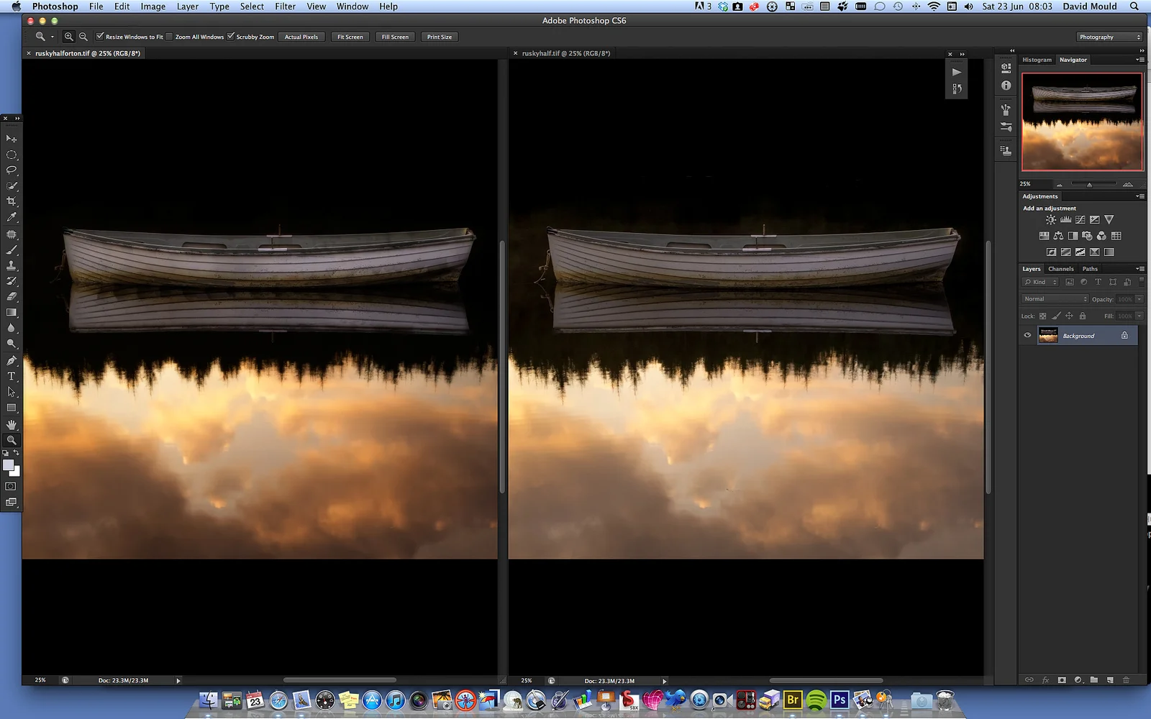This screenshot has width=1151, height=719.
Task: Open the Adjustments panel flyout menu
Action: tap(1140, 196)
